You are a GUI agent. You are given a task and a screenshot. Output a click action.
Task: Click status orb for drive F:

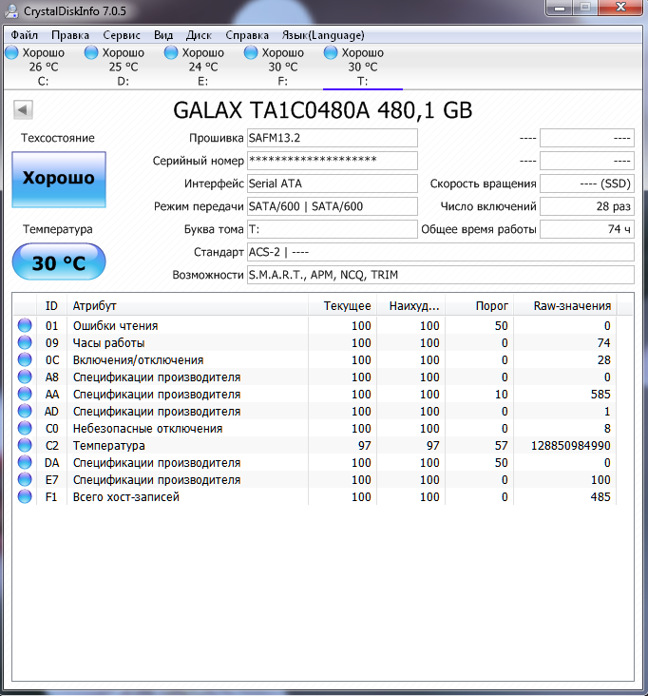[251, 52]
